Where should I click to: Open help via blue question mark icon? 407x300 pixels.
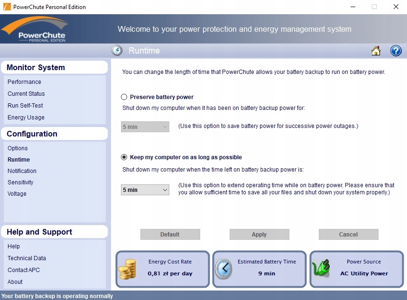(x=396, y=51)
